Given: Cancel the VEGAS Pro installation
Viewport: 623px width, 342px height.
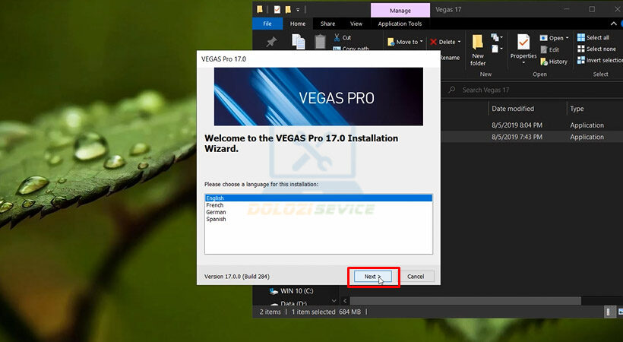Looking at the screenshot, I should pyautogui.click(x=416, y=277).
